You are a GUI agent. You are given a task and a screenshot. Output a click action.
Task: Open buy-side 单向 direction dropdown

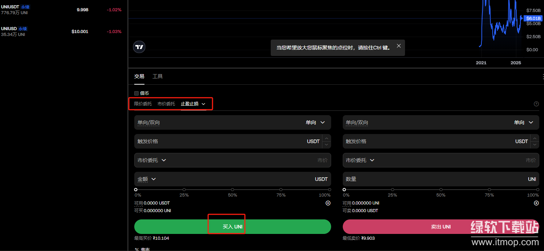coord(315,122)
